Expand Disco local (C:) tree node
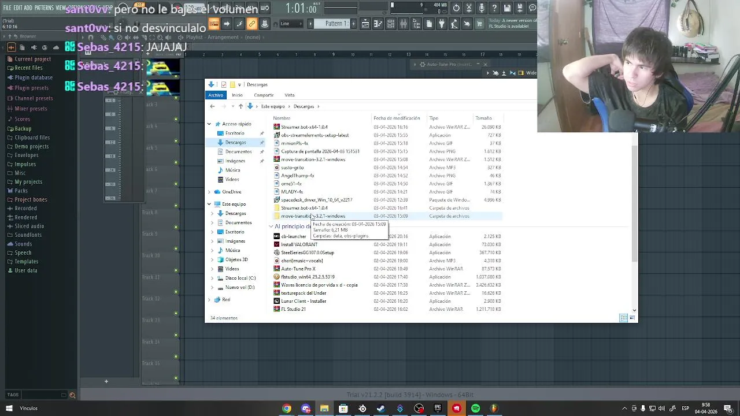This screenshot has width=740, height=416. (x=212, y=278)
